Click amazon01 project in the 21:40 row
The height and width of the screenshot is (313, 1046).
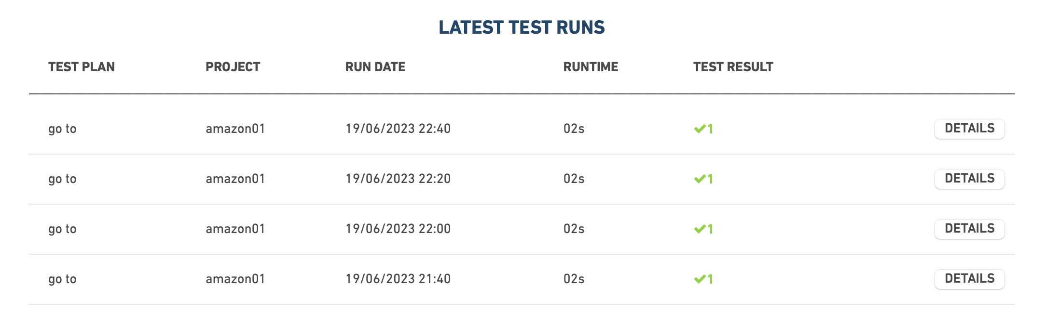pos(235,279)
